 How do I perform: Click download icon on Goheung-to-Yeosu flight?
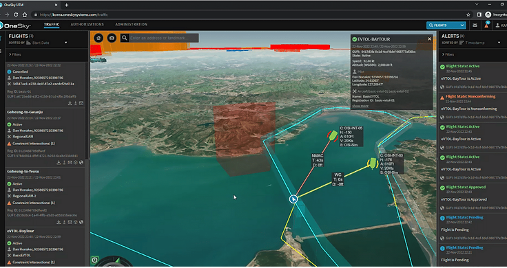pyautogui.click(x=59, y=222)
